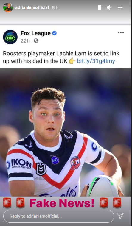Click the public globe privacy icon
The width and height of the screenshot is (132, 226).
pyautogui.click(x=36, y=41)
